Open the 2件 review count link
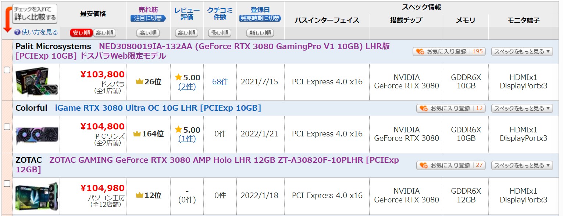Screen dimensions: 563x216 tap(187, 87)
